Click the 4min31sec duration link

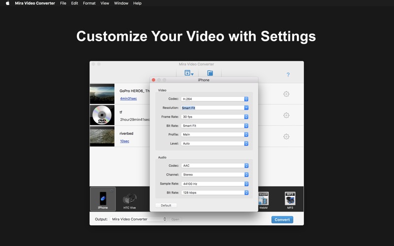(x=129, y=98)
